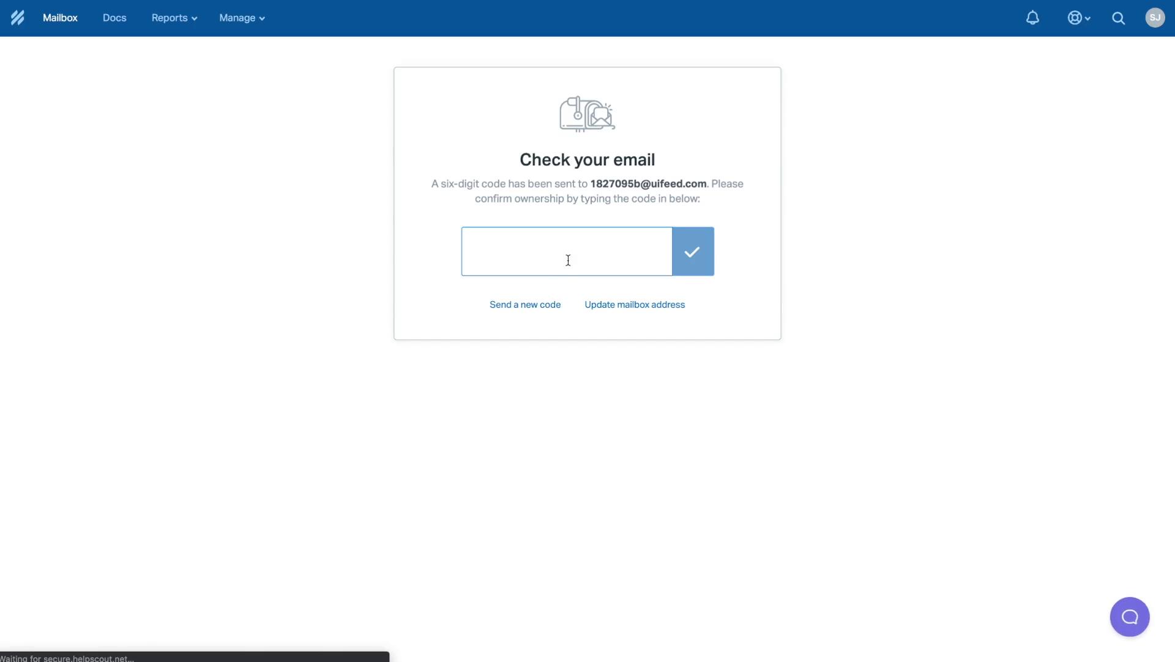Viewport: 1175px width, 662px height.
Task: Click Update mailbox address link
Action: (635, 305)
